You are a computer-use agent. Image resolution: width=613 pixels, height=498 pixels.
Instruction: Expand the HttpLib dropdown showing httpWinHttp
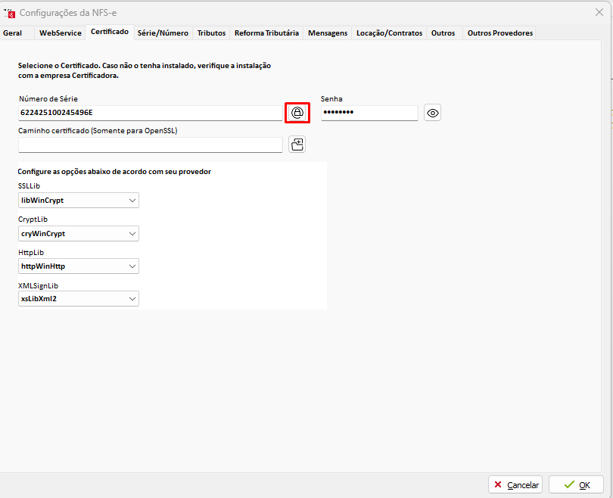pos(79,266)
